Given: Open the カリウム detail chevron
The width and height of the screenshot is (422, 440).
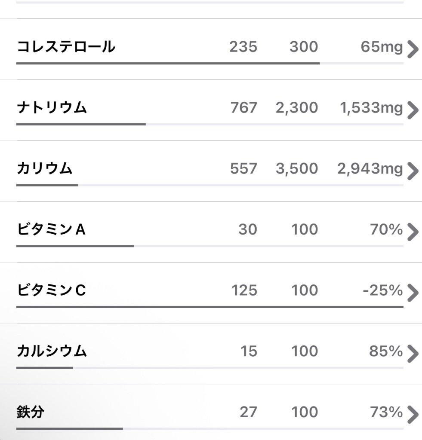Looking at the screenshot, I should pos(413,171).
